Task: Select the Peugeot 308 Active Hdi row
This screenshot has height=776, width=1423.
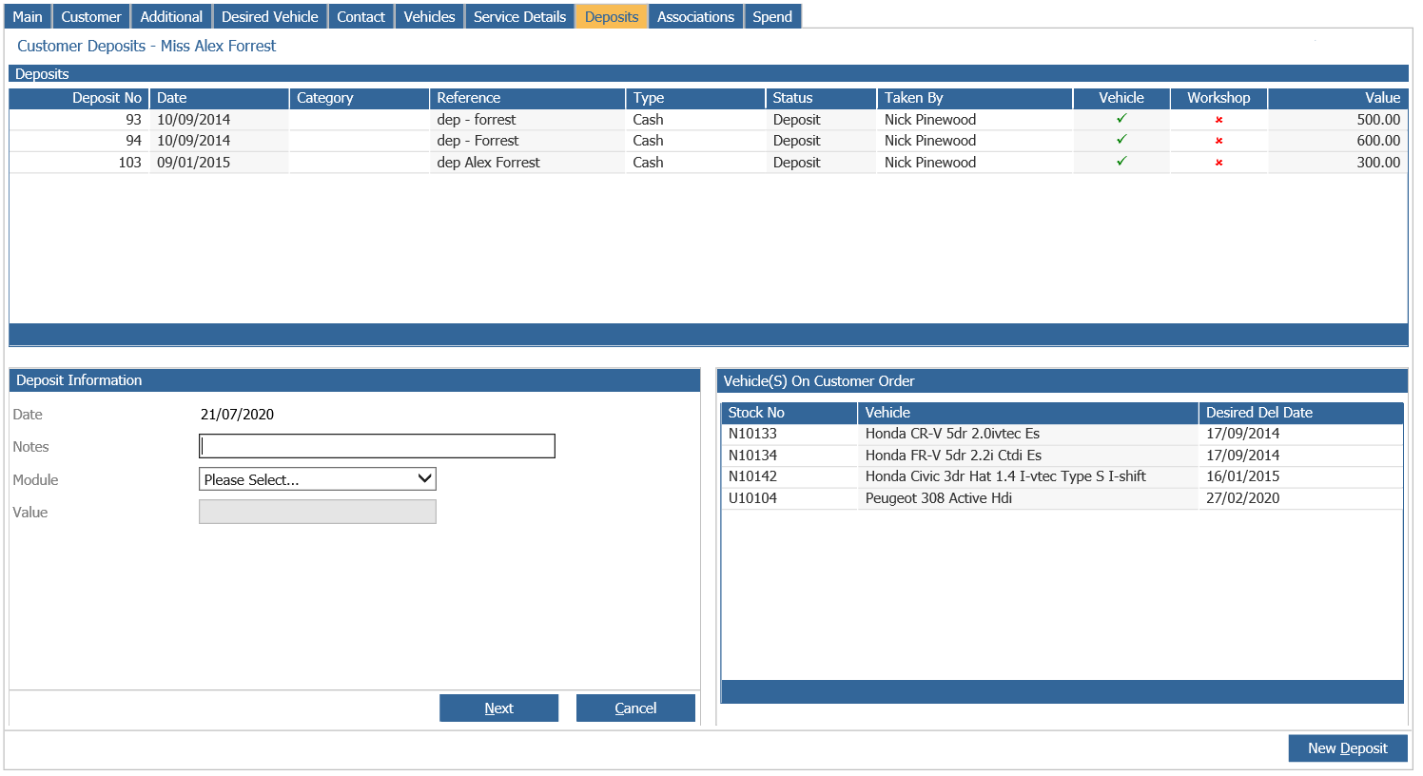Action: coord(1062,498)
